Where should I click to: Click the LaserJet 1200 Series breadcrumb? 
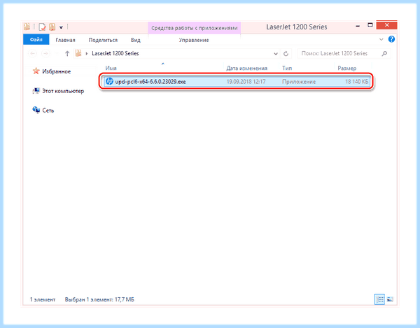(115, 54)
